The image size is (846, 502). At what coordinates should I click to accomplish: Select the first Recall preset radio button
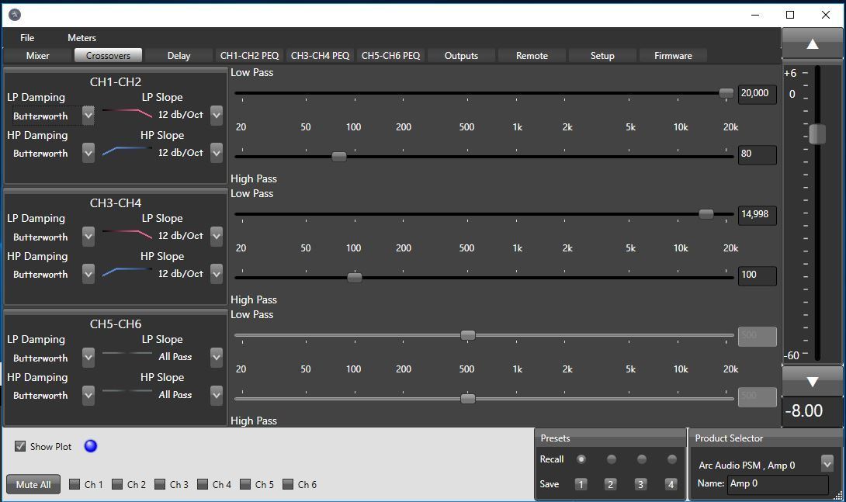pos(581,459)
